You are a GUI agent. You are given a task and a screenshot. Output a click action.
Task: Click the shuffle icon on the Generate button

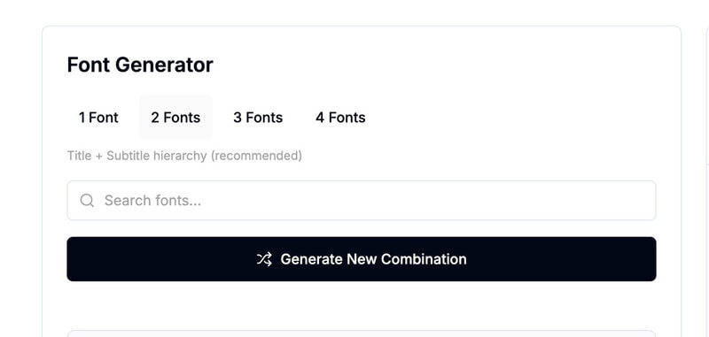coord(264,259)
